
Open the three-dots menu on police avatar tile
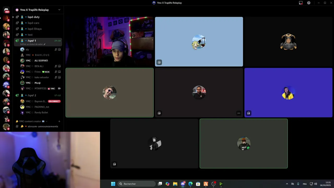click(x=238, y=113)
